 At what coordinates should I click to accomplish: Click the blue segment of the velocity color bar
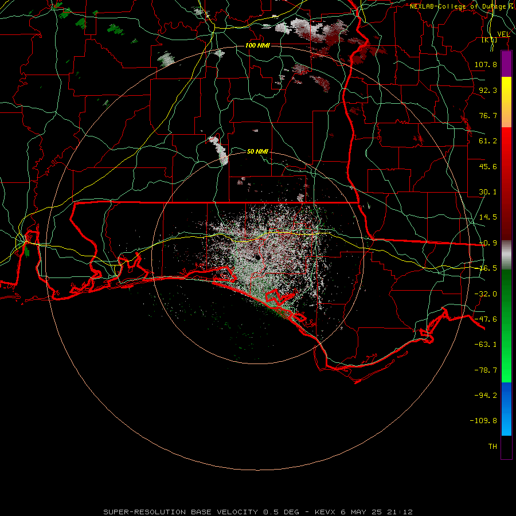click(506, 409)
